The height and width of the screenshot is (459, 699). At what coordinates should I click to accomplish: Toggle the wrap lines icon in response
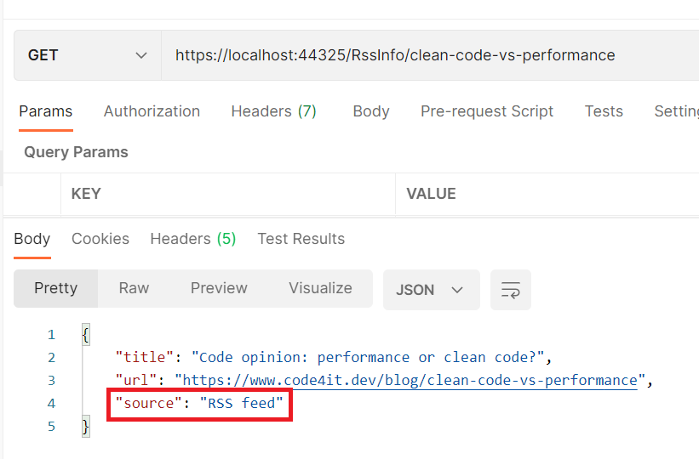[511, 290]
